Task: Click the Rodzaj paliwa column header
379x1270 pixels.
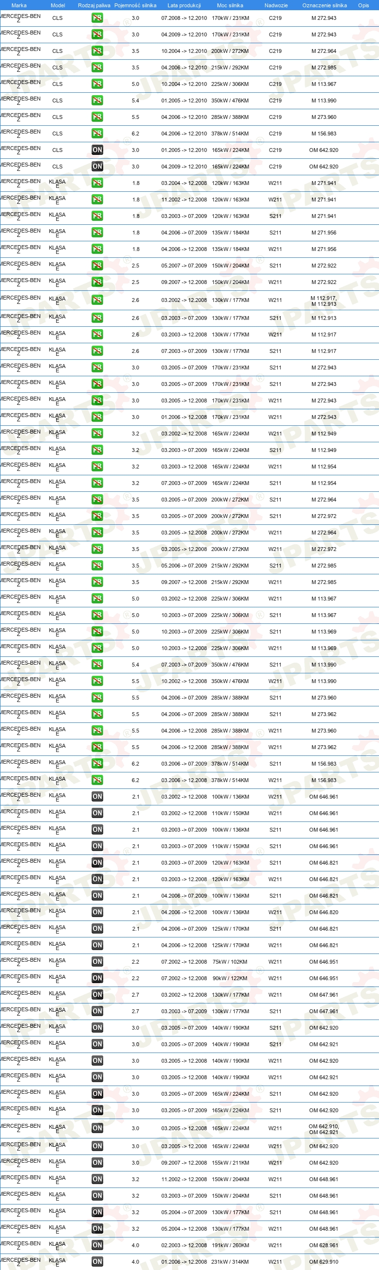Action: pos(94,5)
